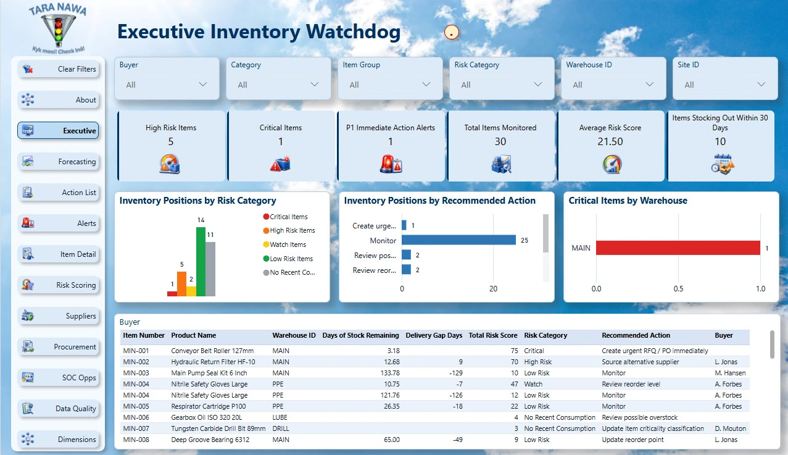
Task: Click the Procurement icon
Action: tap(28, 347)
